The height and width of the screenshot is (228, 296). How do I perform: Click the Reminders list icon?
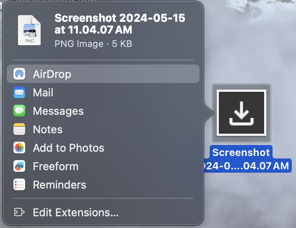click(19, 185)
